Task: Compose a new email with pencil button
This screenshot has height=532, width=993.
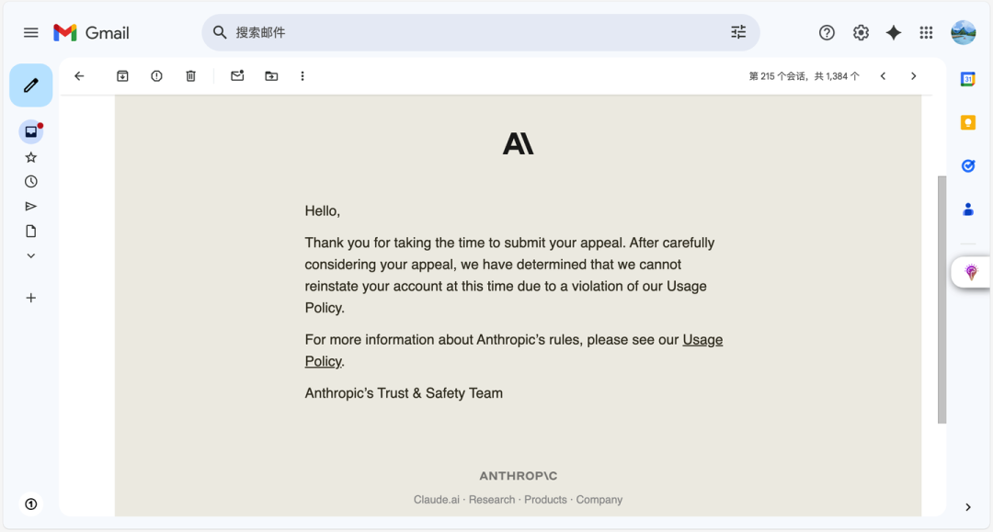Action: pos(31,85)
